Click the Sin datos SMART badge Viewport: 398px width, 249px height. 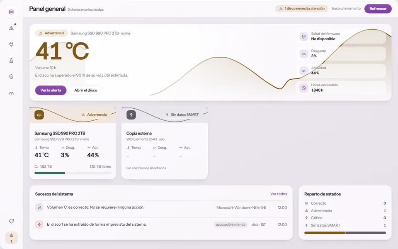point(182,115)
